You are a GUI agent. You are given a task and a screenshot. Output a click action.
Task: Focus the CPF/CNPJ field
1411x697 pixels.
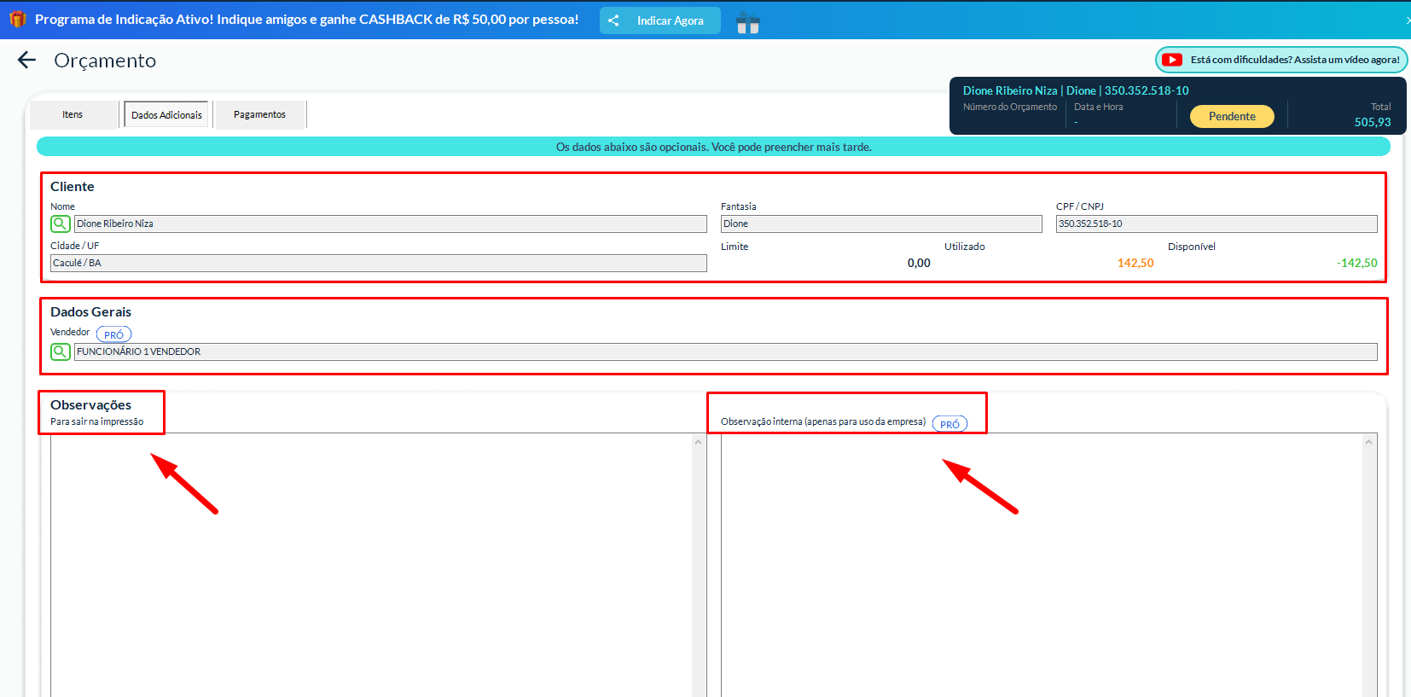1216,224
